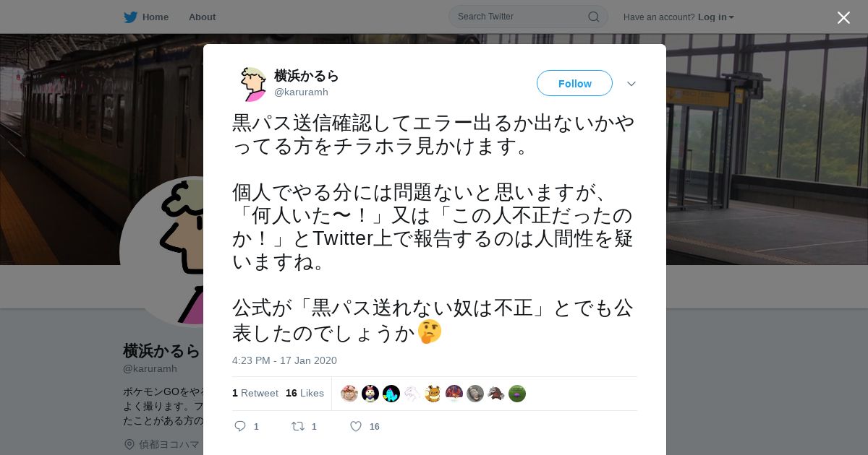This screenshot has height=455, width=868.
Task: Click the location pin icon in profile
Action: tap(129, 444)
